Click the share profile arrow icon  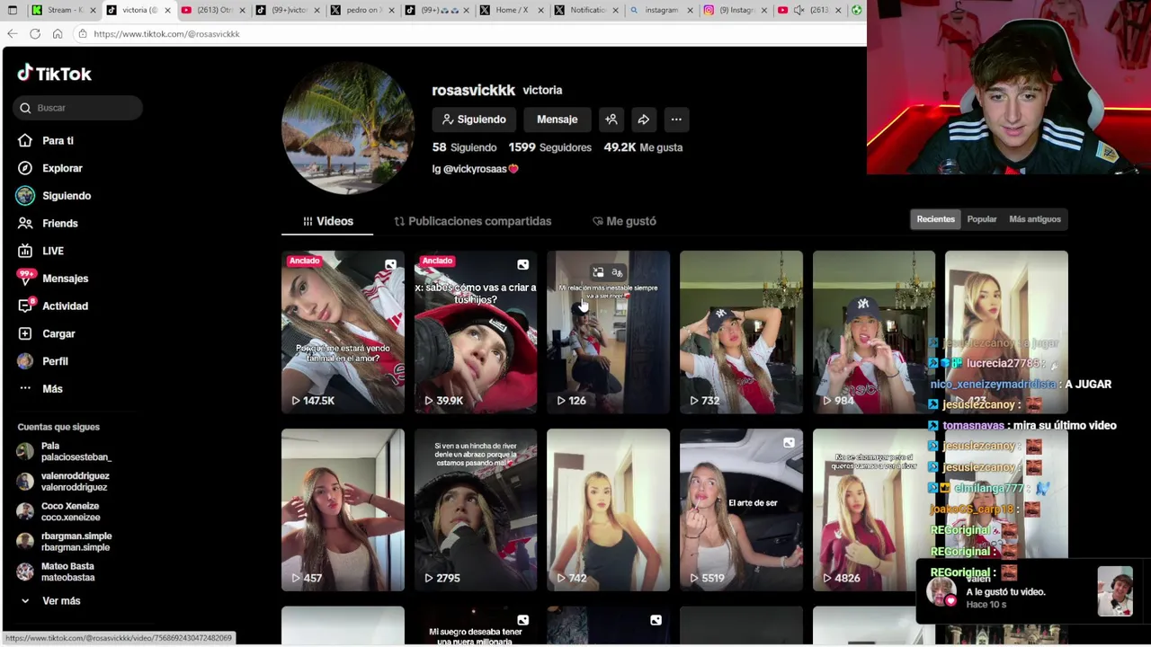click(x=643, y=120)
